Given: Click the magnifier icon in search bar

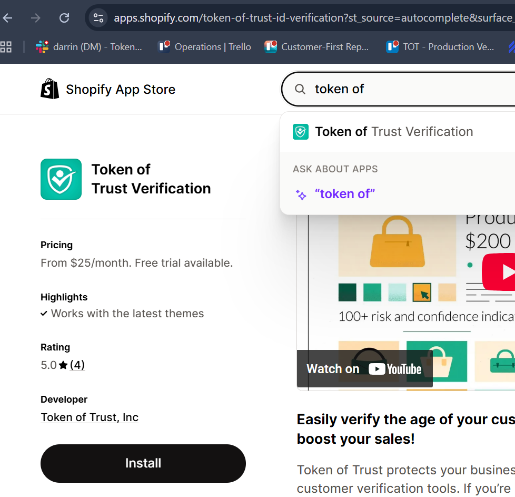Looking at the screenshot, I should (300, 89).
